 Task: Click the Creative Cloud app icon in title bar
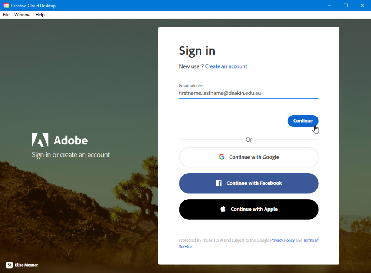[6, 6]
